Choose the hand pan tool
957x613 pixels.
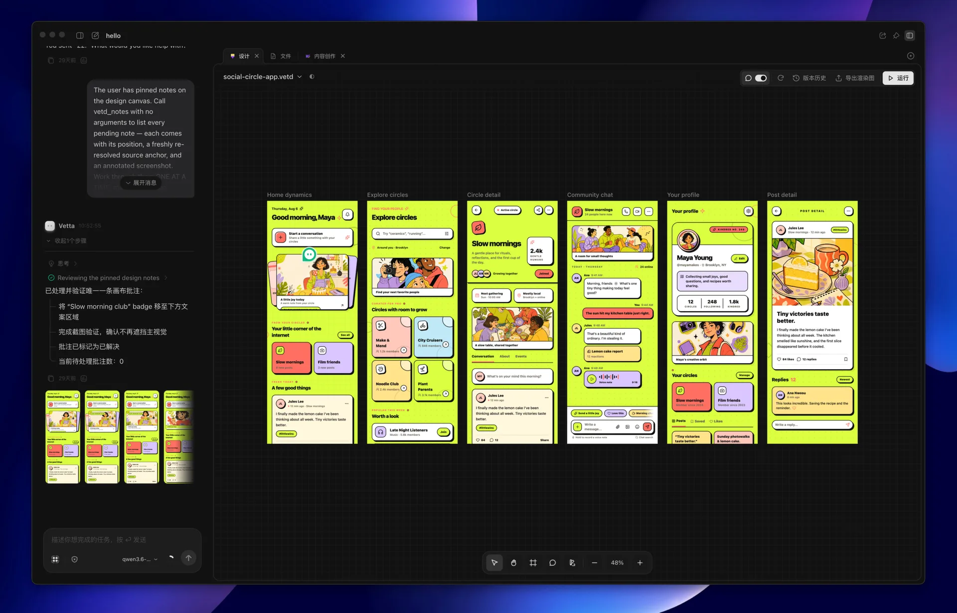[514, 563]
